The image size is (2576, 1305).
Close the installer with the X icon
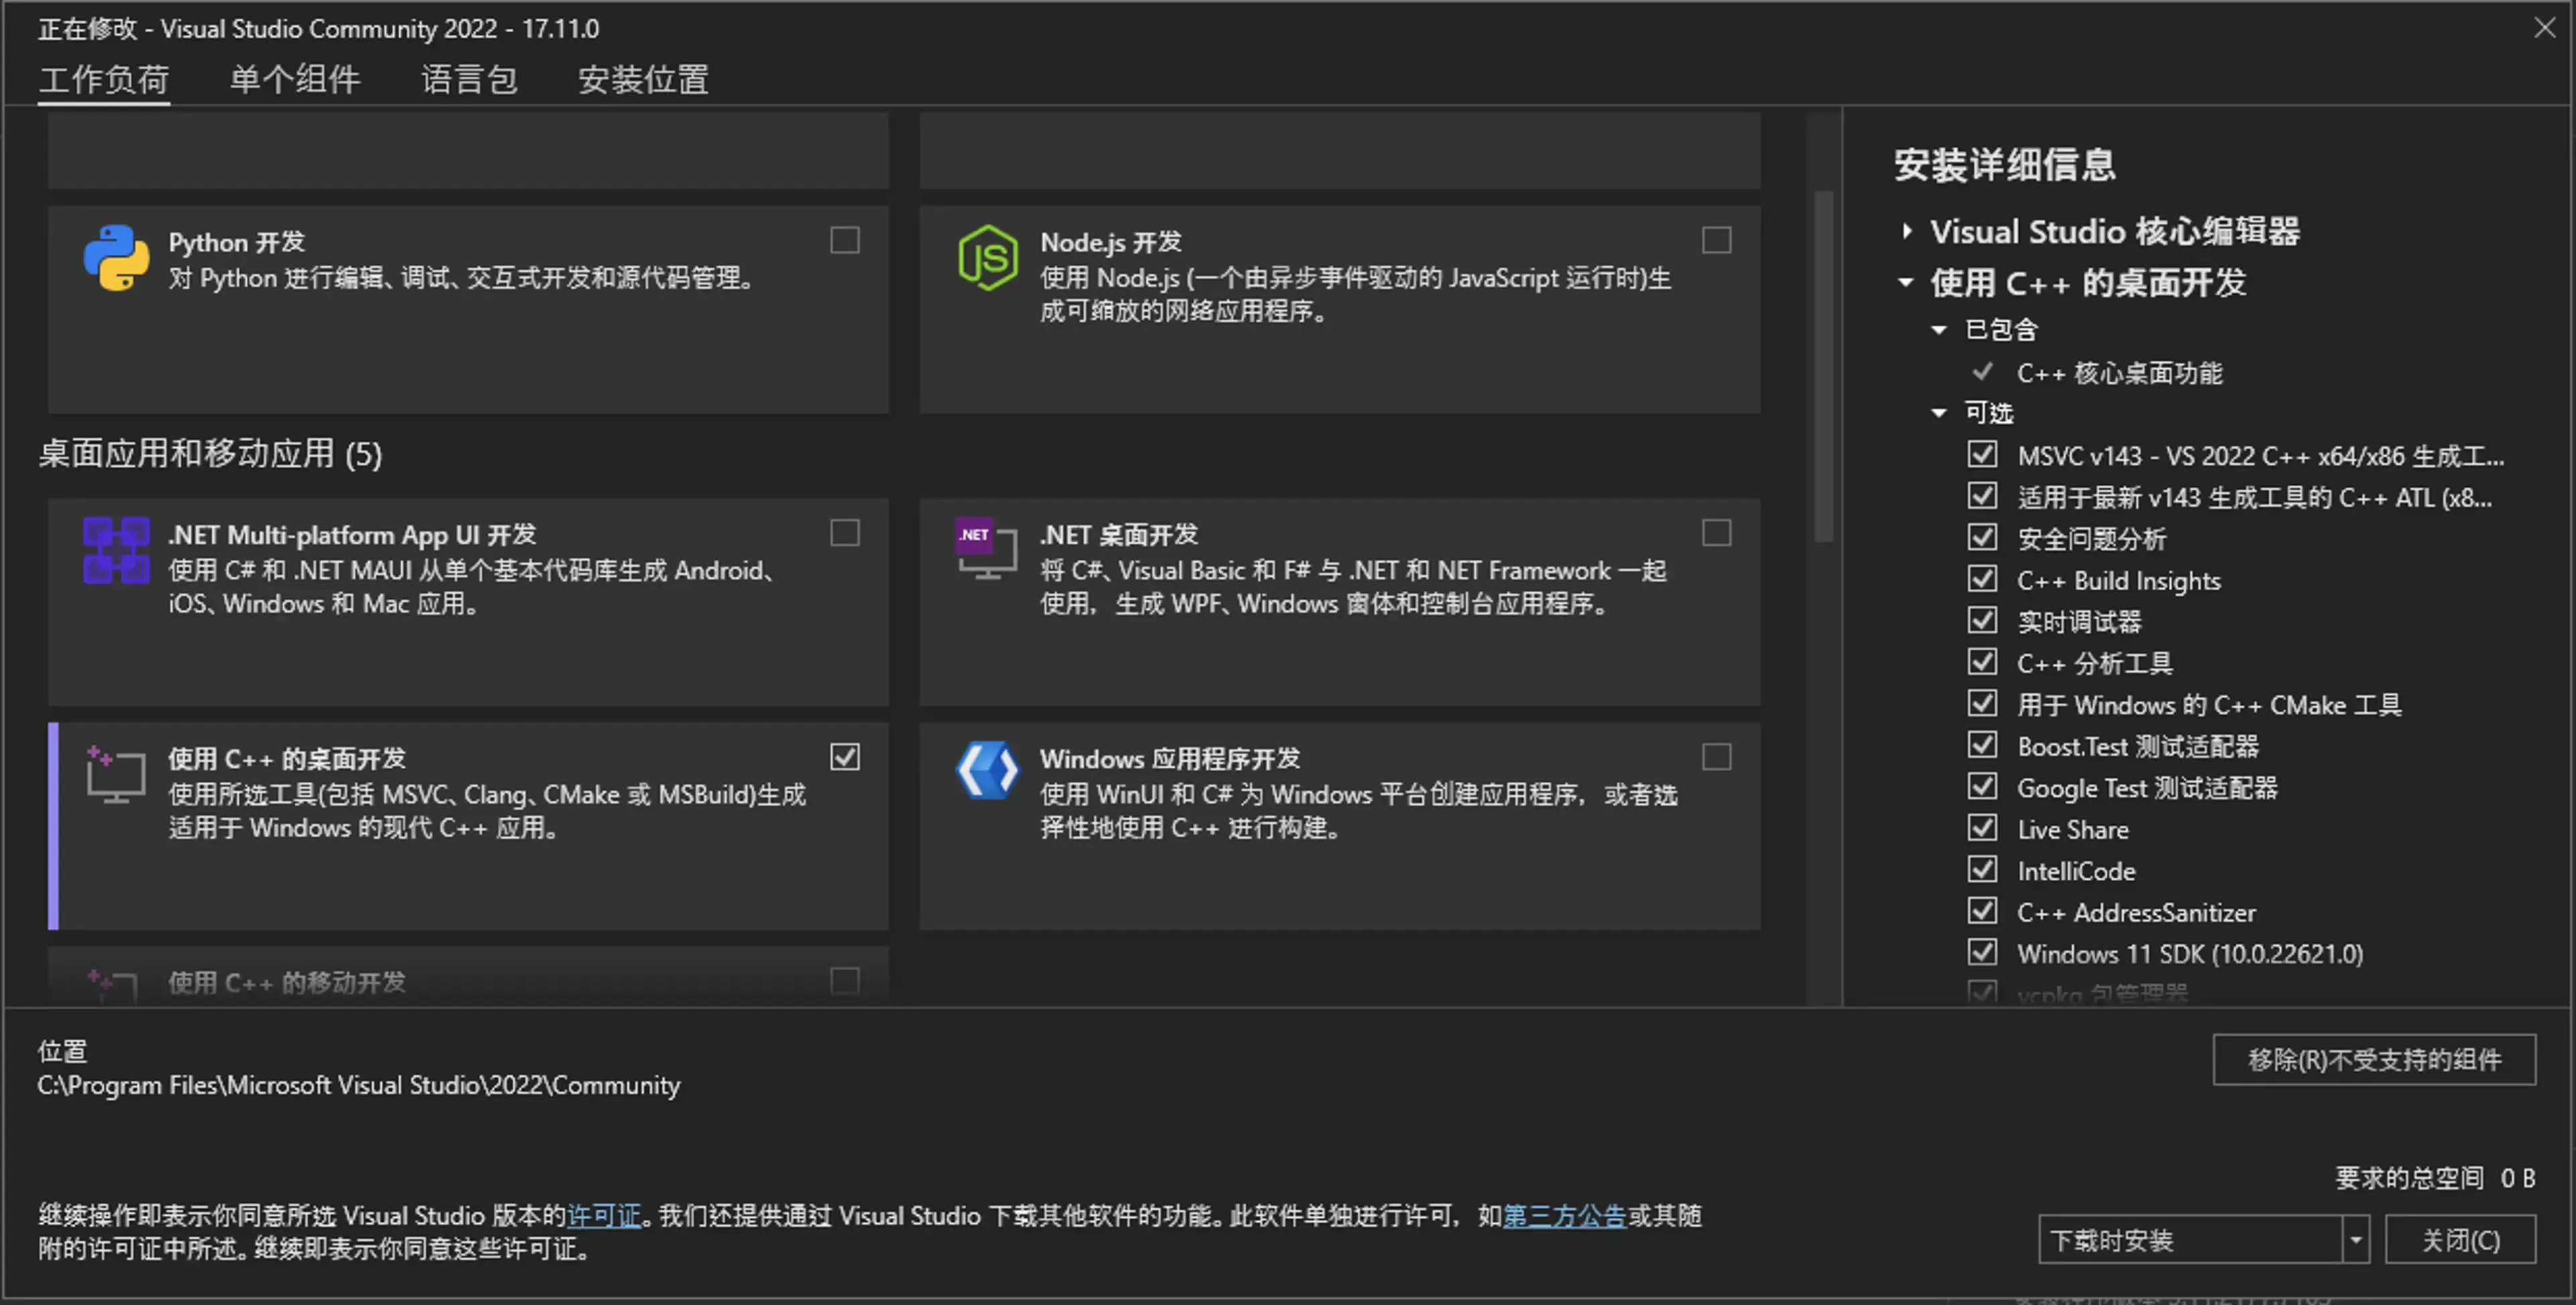point(2544,28)
